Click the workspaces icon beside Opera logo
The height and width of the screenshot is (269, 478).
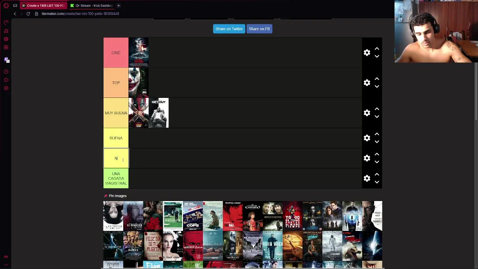[x=15, y=6]
